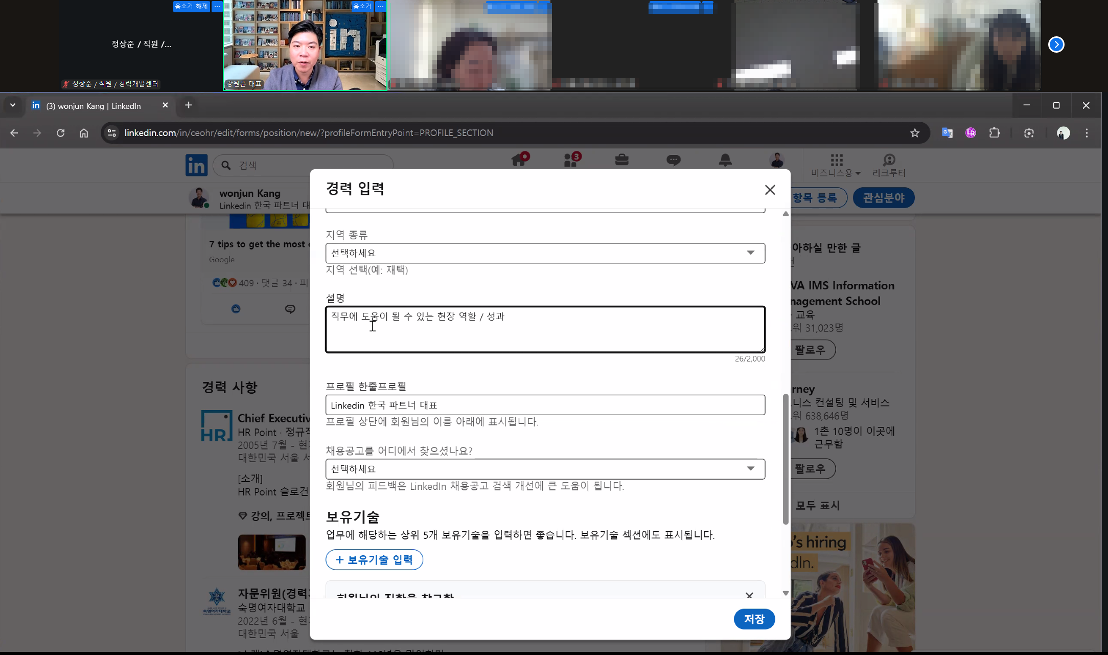The width and height of the screenshot is (1108, 655).
Task: Expand the 비즈니스용 menu
Action: 836,165
